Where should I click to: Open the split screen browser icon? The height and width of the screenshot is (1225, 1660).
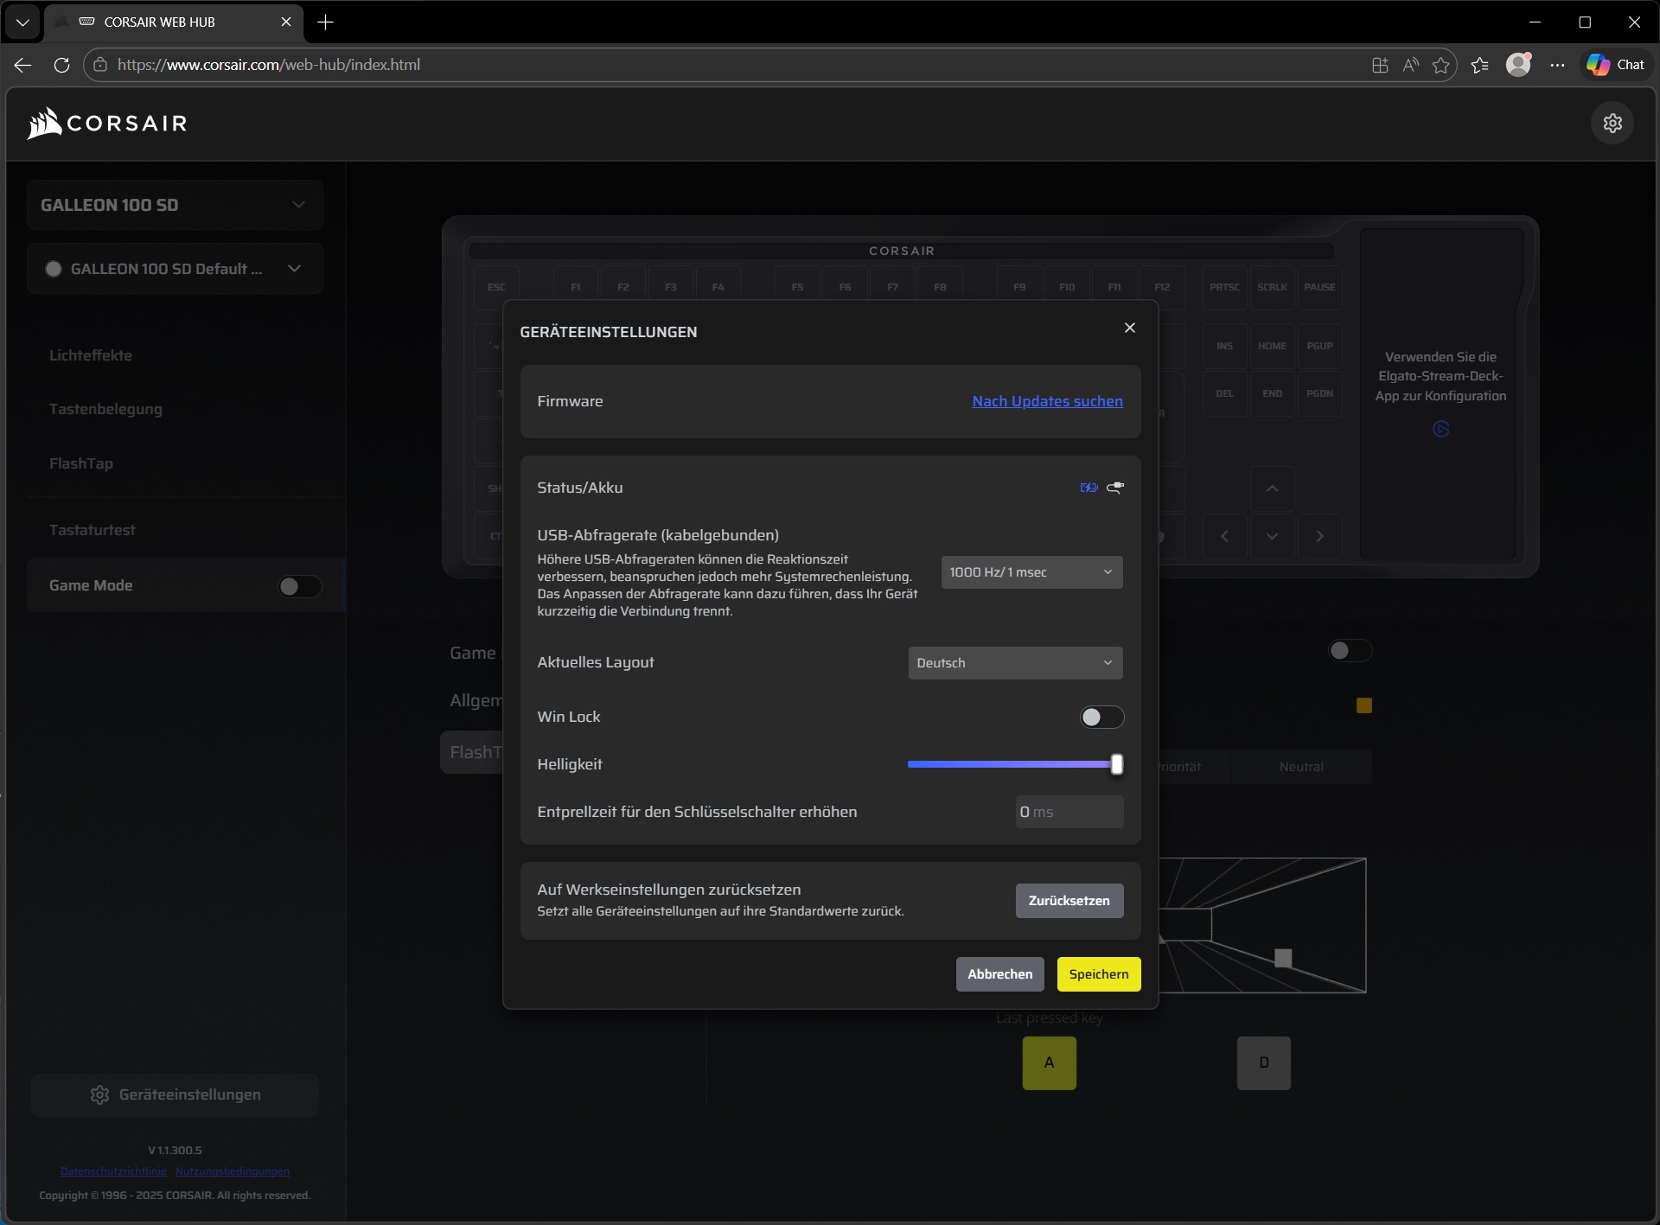pos(1380,65)
